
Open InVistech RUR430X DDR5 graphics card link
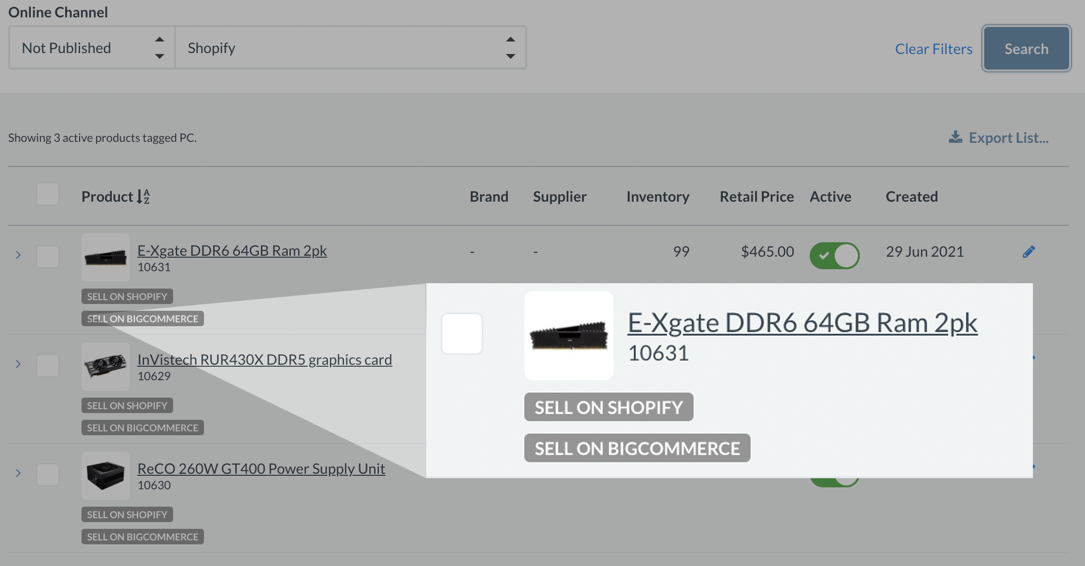tap(264, 359)
